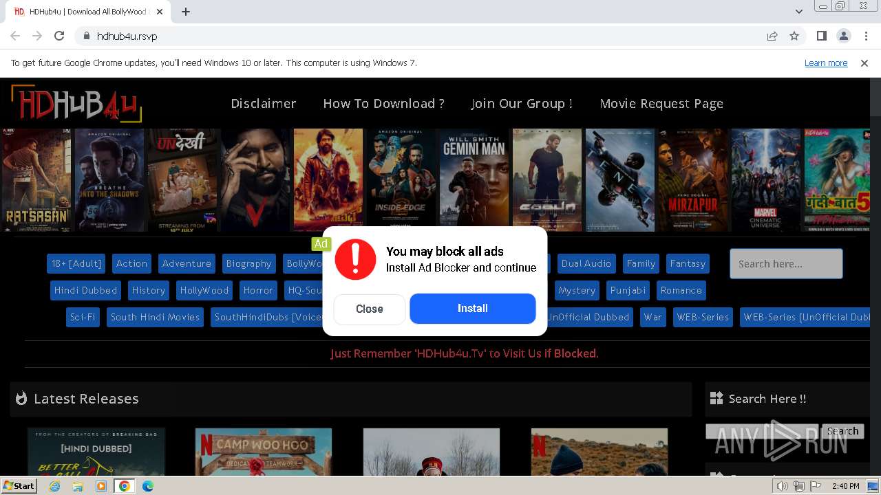The image size is (881, 495).
Task: Close the HDHub4u browser tab
Action: coord(160,12)
